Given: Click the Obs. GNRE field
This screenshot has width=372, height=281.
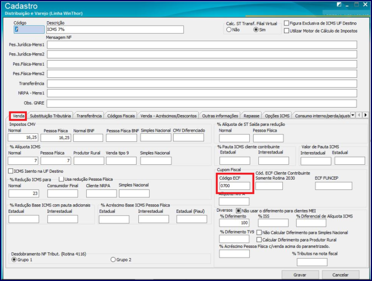Looking at the screenshot, I should [202, 104].
